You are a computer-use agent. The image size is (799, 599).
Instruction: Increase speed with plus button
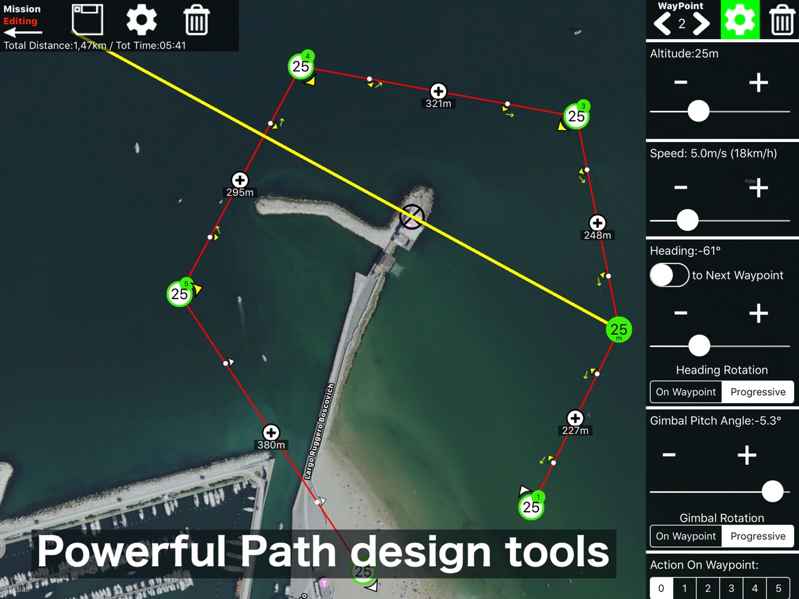[759, 188]
